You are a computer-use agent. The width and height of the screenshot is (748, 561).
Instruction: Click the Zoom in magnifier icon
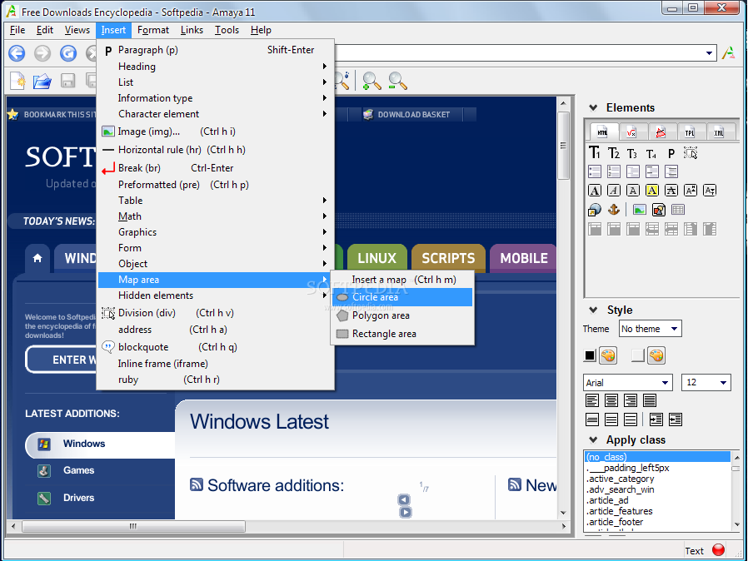372,81
